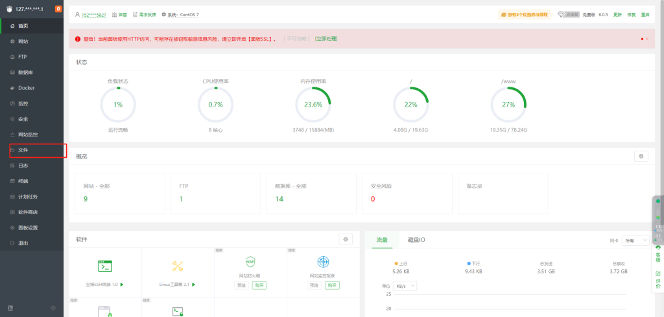
Task: Click the orange notification badge showing 0
Action: pyautogui.click(x=58, y=8)
